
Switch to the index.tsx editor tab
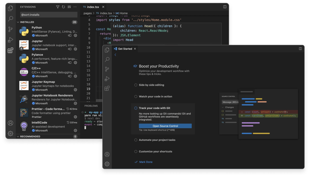click(92, 7)
